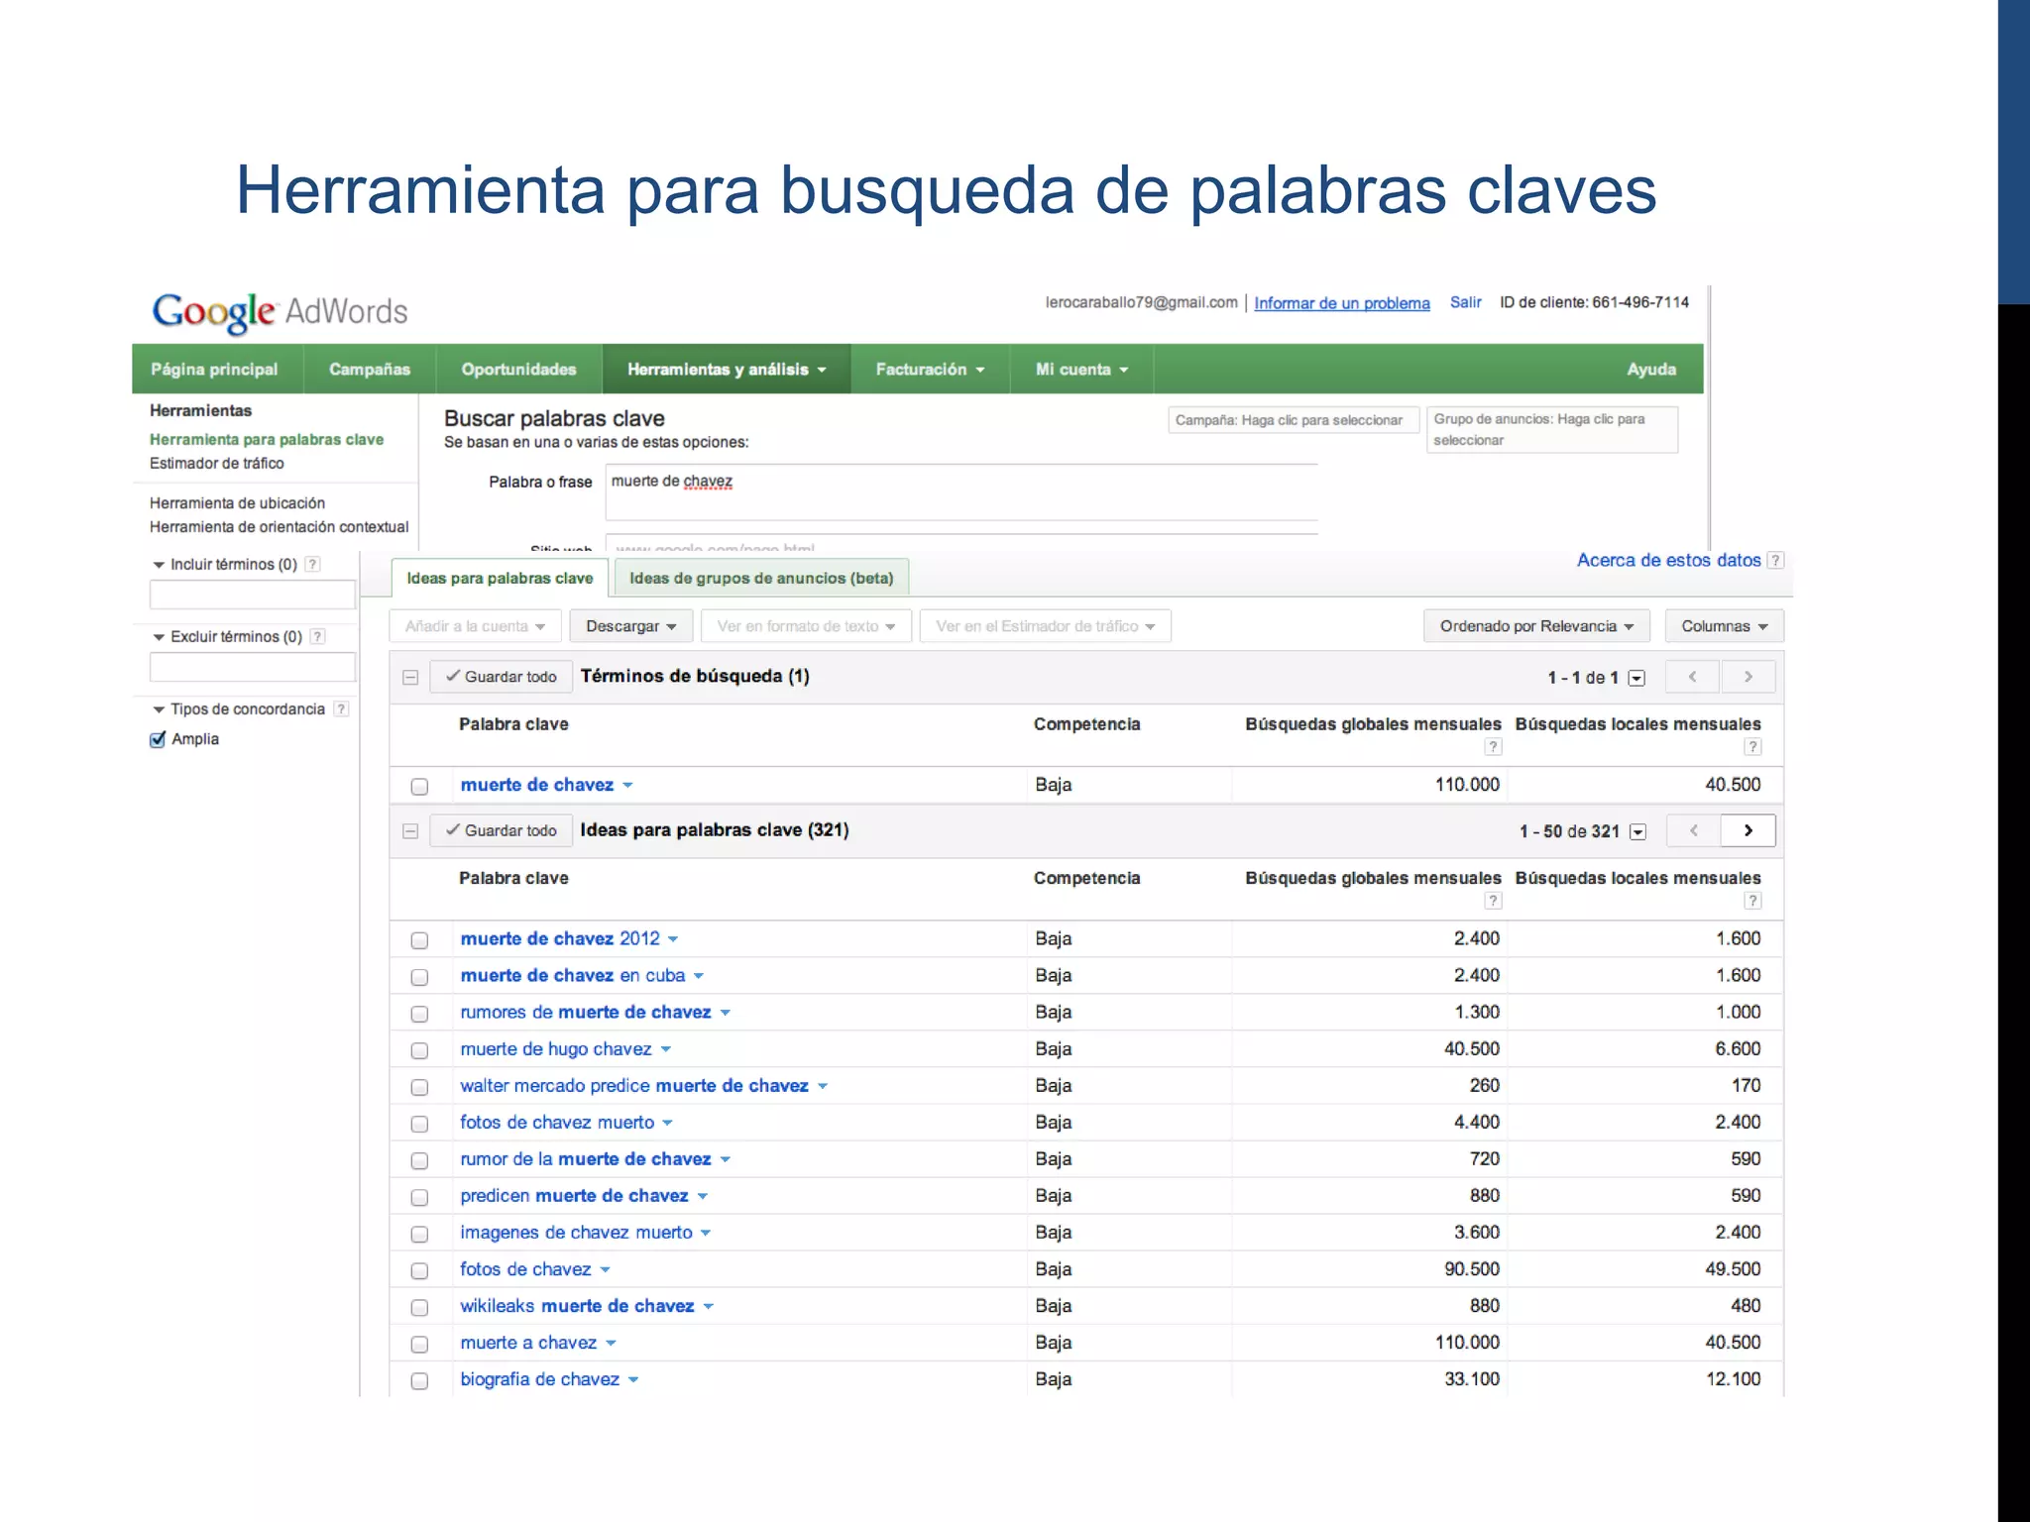
Task: Click previous arrow in Términos de búsqueda pager
Action: (x=1693, y=677)
